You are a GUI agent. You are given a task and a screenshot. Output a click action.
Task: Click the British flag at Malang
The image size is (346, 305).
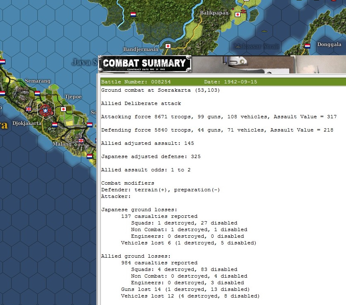81,141
